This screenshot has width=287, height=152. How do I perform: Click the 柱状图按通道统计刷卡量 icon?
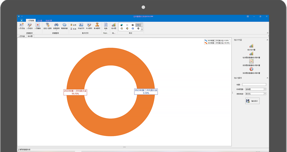(251, 54)
